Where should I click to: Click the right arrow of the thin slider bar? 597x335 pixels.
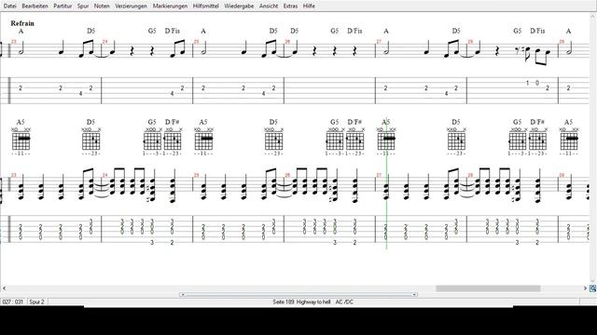415,294
